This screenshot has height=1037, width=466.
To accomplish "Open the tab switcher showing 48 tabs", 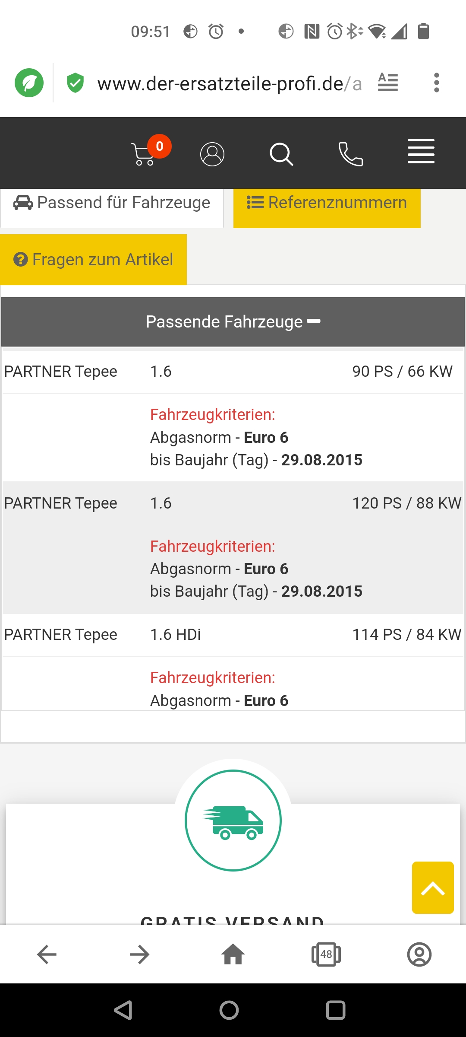I will point(326,954).
